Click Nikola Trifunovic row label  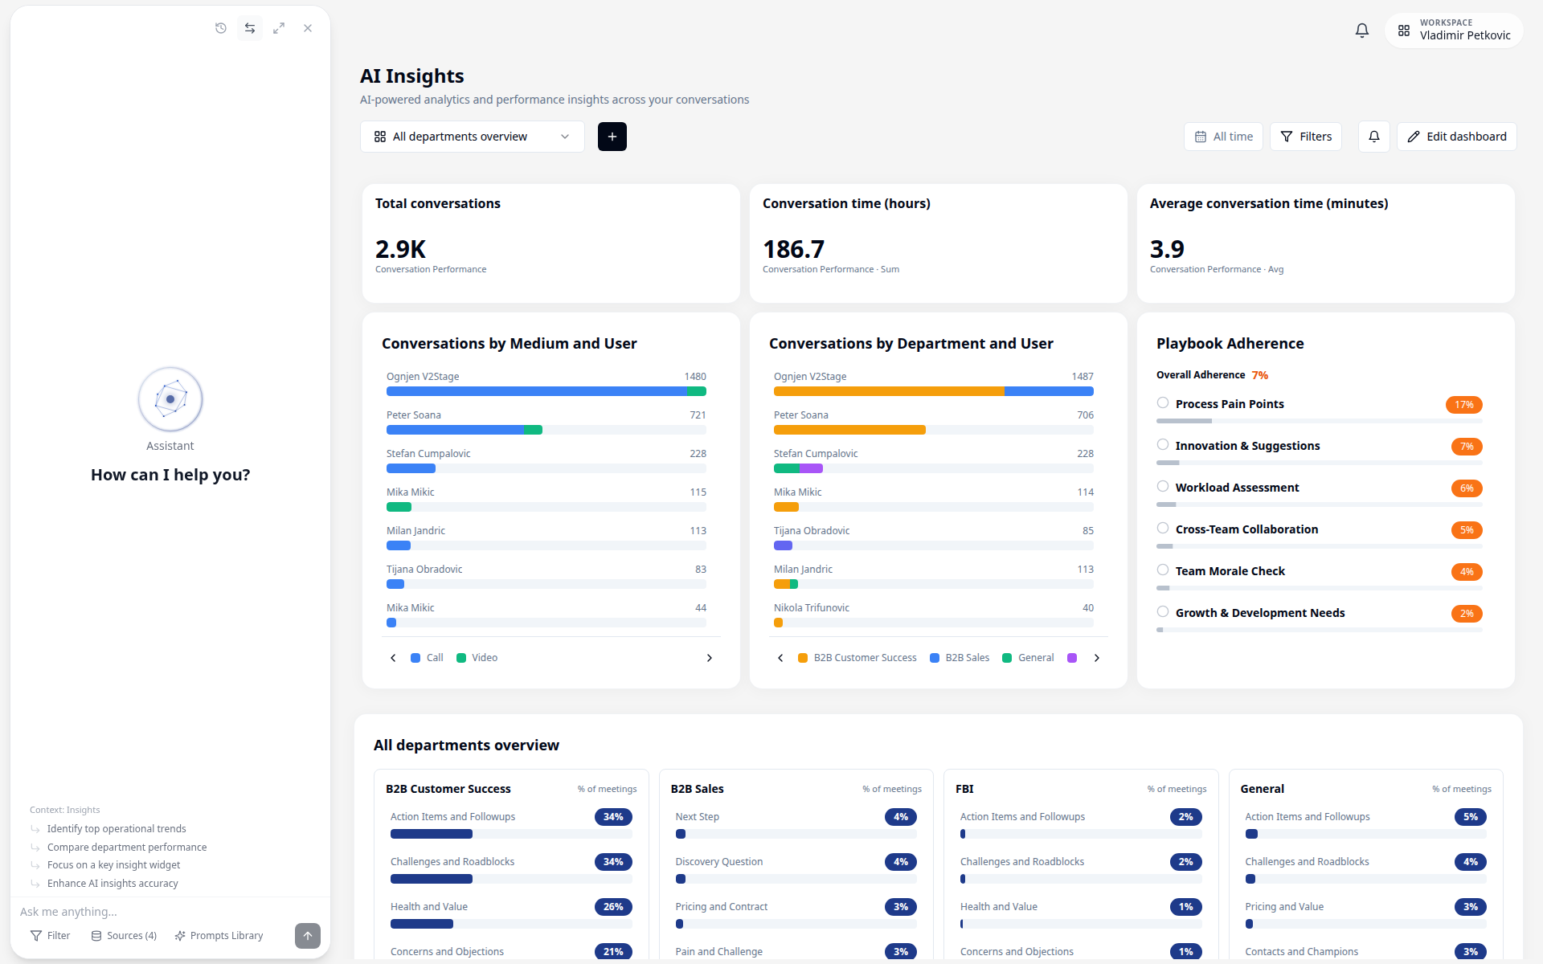click(812, 608)
